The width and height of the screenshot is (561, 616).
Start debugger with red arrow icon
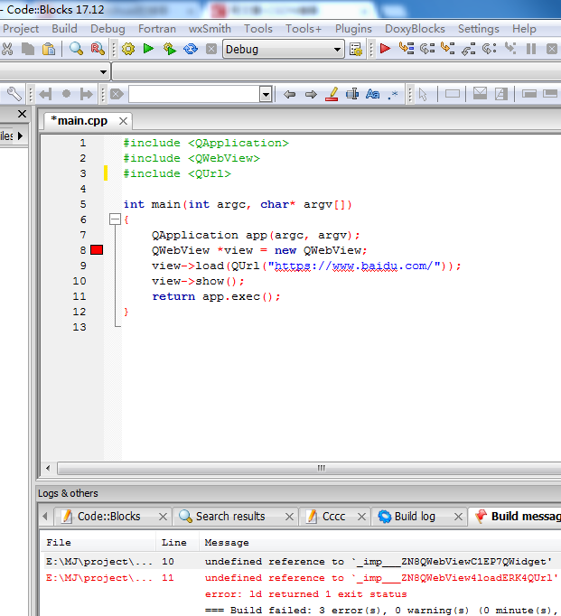(x=385, y=49)
